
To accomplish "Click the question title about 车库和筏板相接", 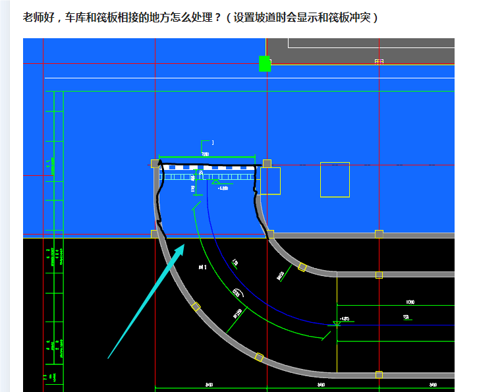I will [x=200, y=17].
